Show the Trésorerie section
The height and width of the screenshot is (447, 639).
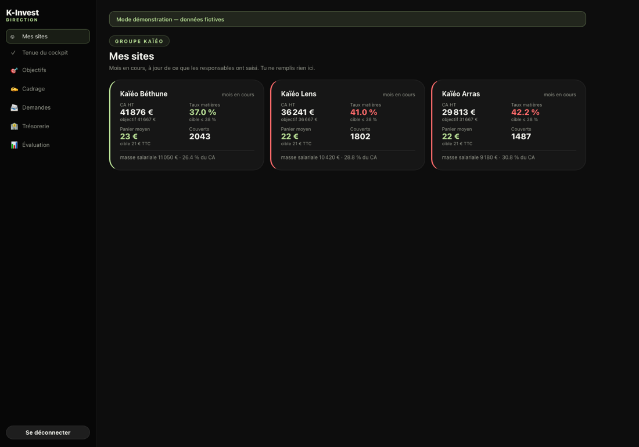pyautogui.click(x=48, y=126)
